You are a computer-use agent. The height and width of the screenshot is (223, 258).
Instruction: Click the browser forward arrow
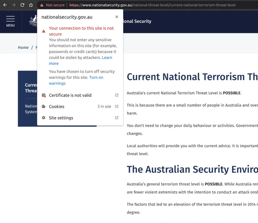[14, 5]
